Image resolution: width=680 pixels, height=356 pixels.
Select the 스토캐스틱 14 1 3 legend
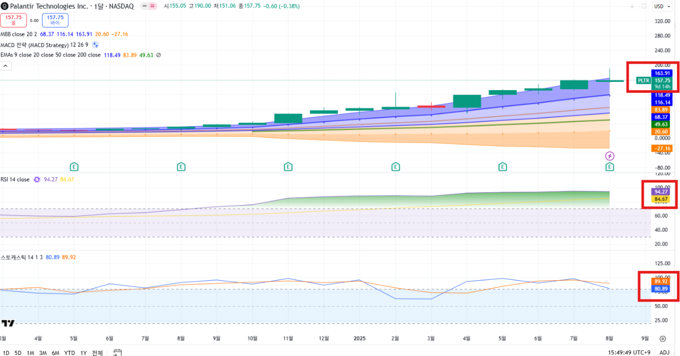(x=21, y=257)
